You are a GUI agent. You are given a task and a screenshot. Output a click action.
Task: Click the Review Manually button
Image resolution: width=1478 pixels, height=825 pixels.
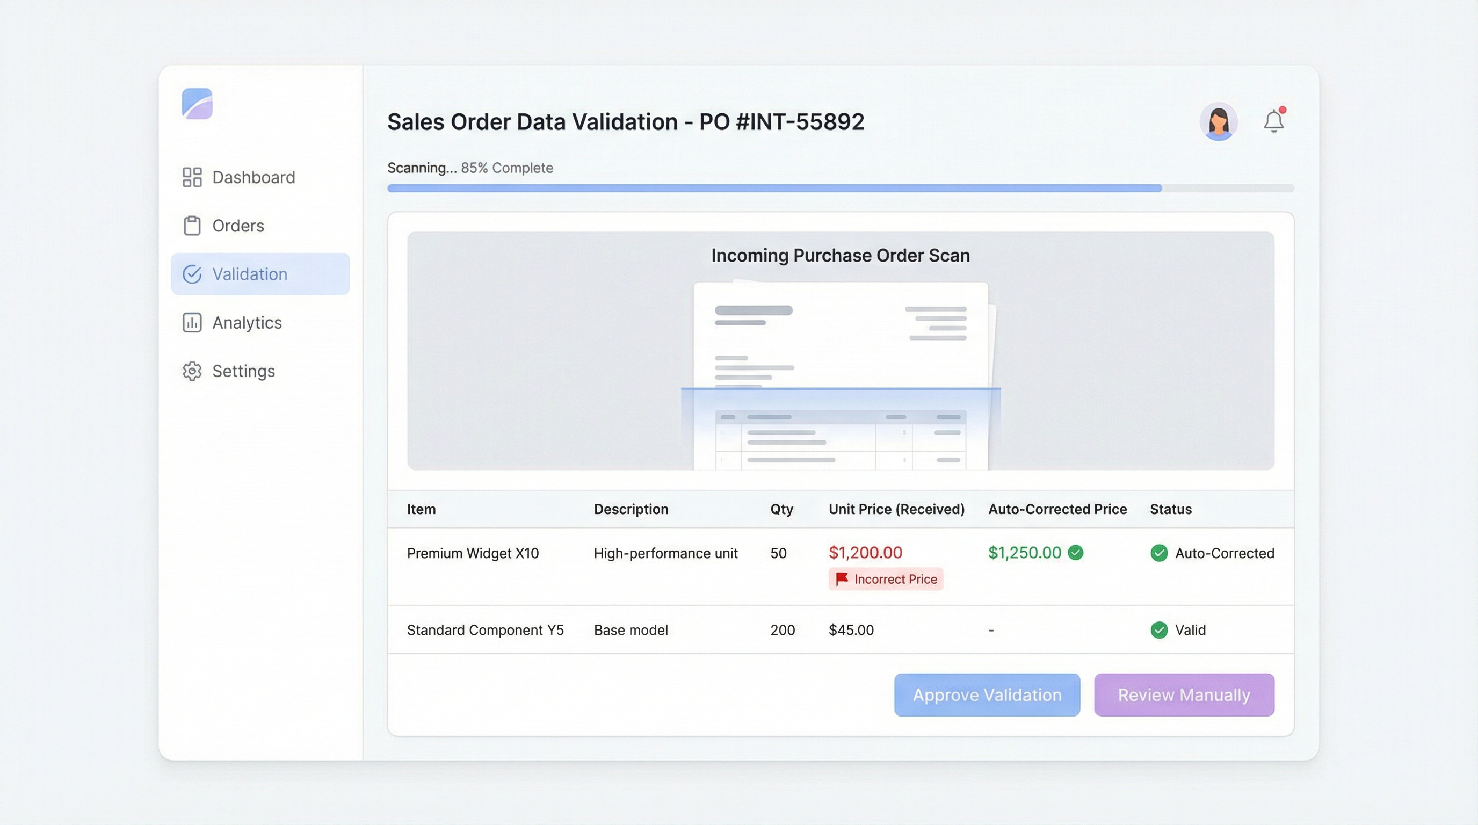(1183, 695)
